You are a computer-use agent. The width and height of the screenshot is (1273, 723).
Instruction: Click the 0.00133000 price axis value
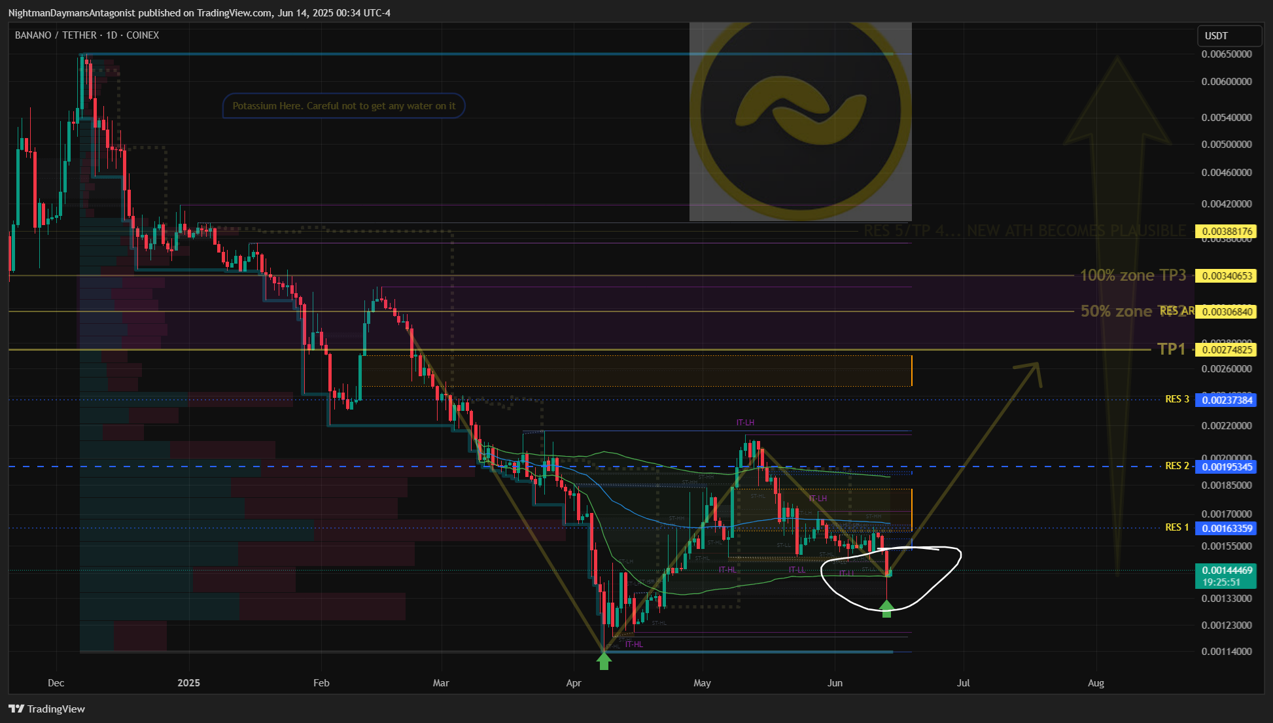1227,599
